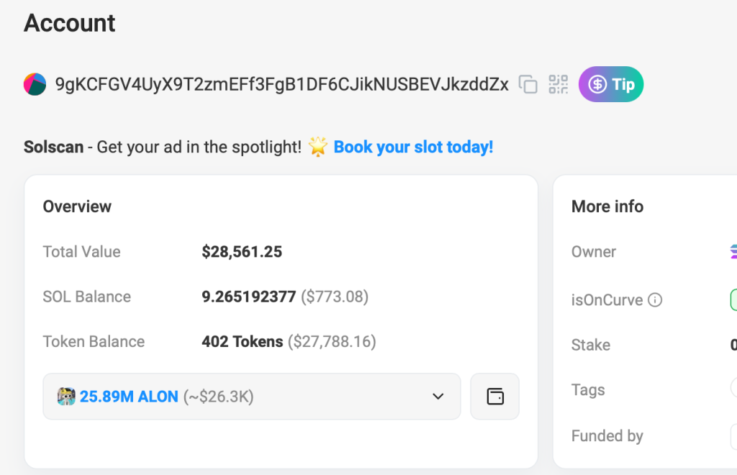This screenshot has height=475, width=737.
Task: Click the isOnCurve info icon
Action: pos(655,300)
